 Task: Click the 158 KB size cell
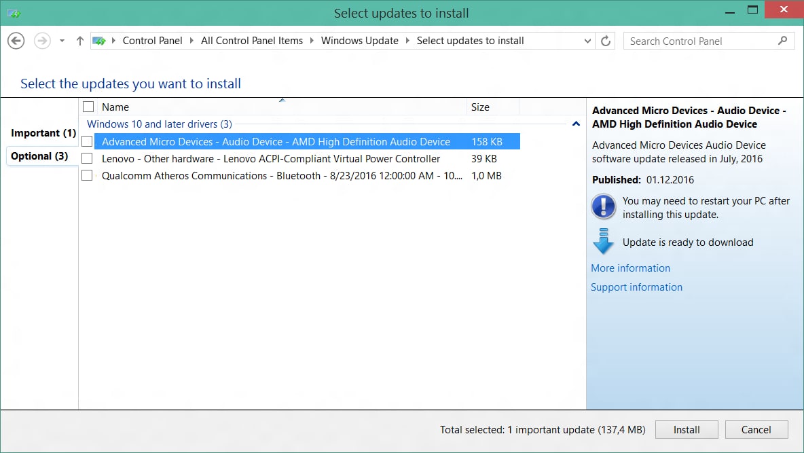click(x=487, y=141)
